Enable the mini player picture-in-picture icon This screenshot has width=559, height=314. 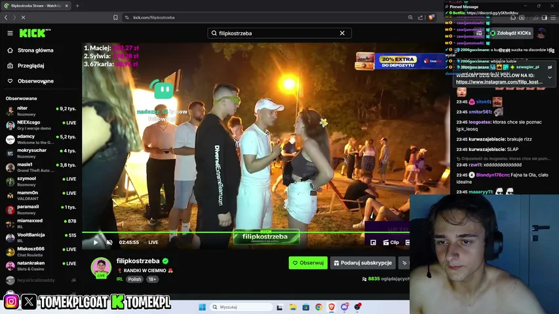tap(374, 243)
